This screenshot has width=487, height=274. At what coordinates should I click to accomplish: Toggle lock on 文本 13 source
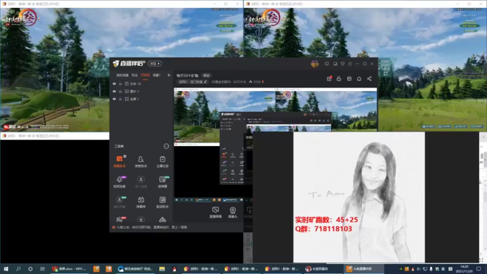[x=121, y=84]
